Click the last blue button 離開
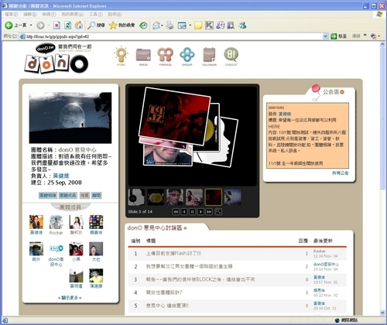 (x=97, y=195)
